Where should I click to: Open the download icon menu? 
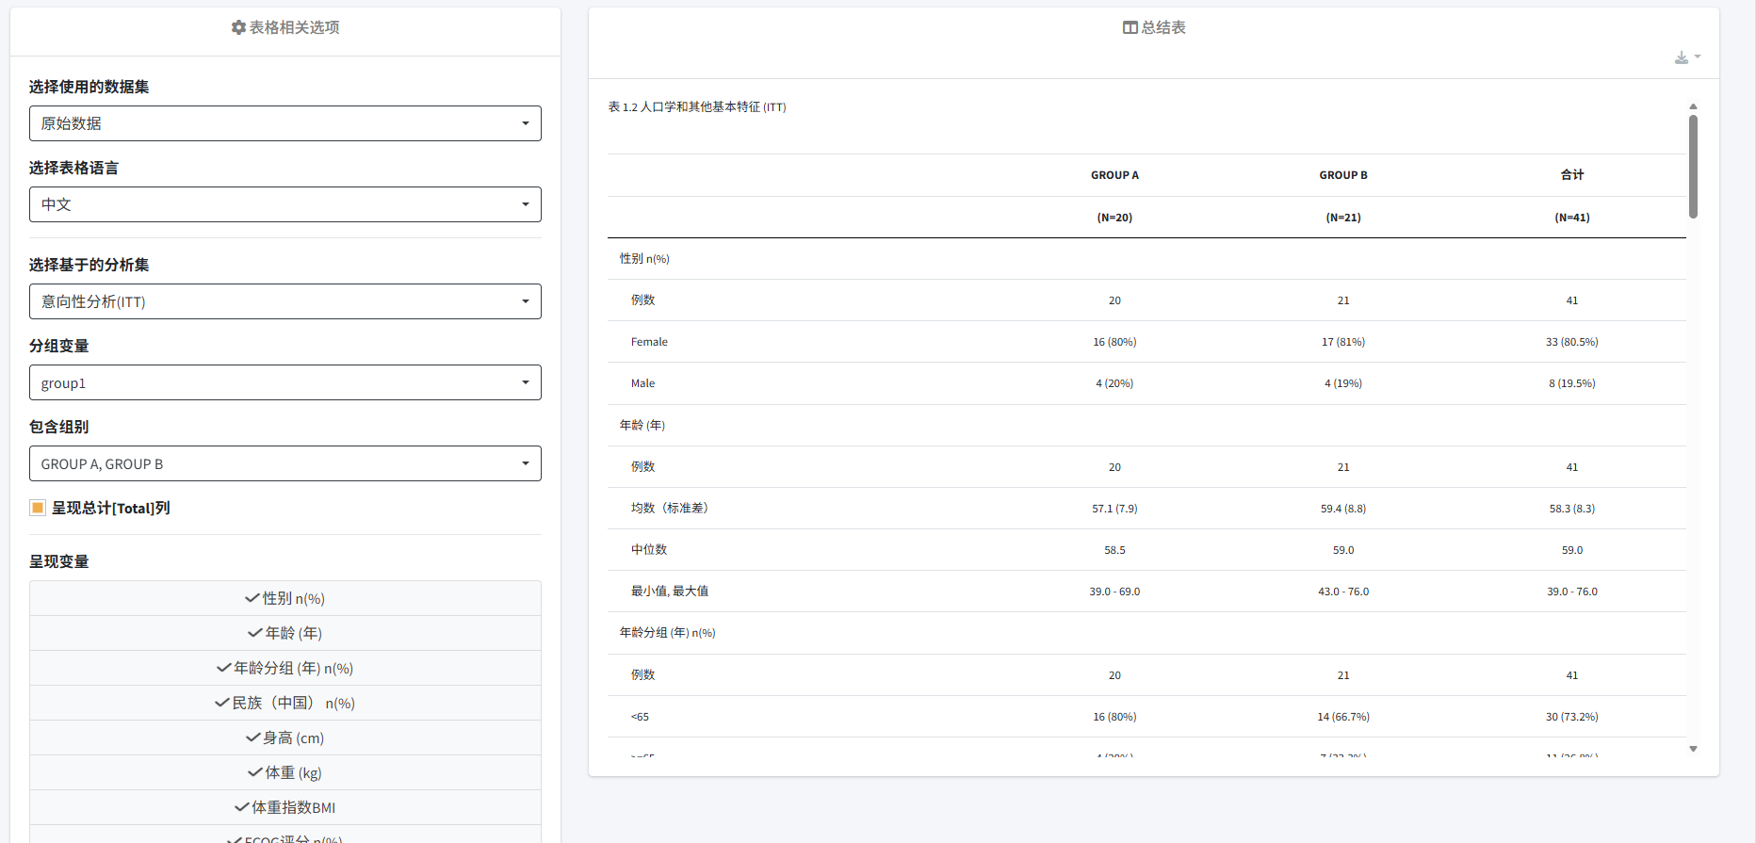point(1686,57)
